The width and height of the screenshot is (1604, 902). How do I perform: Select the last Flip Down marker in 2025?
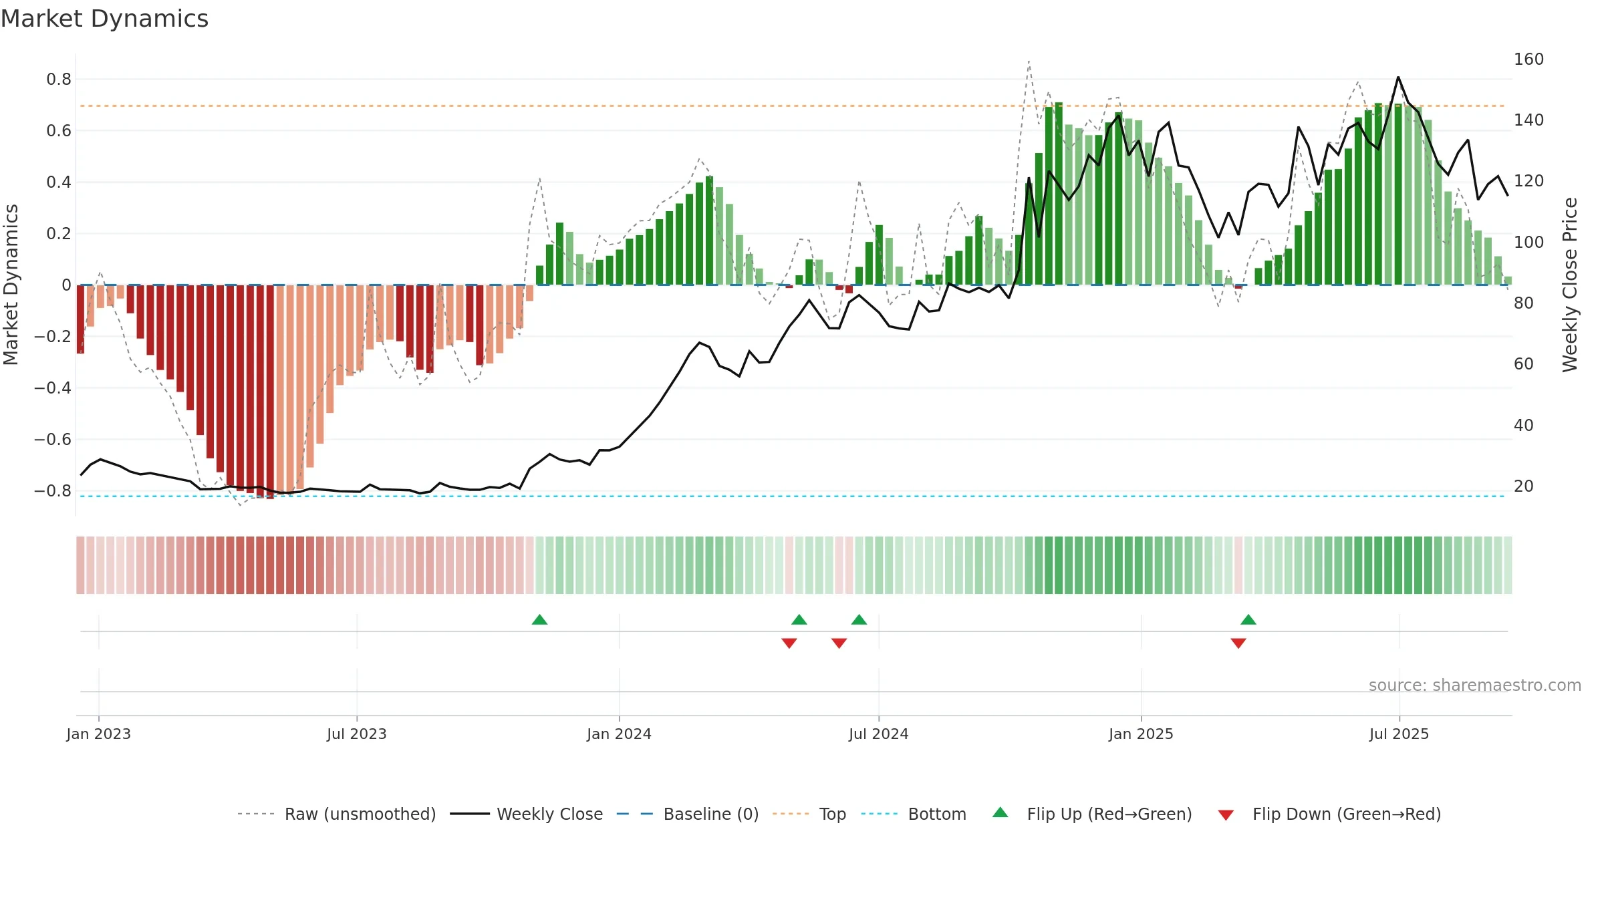click(1238, 643)
